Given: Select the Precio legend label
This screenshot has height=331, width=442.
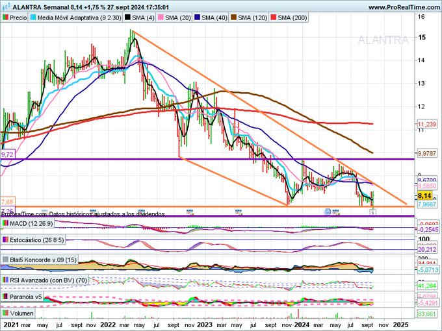Looking at the screenshot, I should pos(18,18).
